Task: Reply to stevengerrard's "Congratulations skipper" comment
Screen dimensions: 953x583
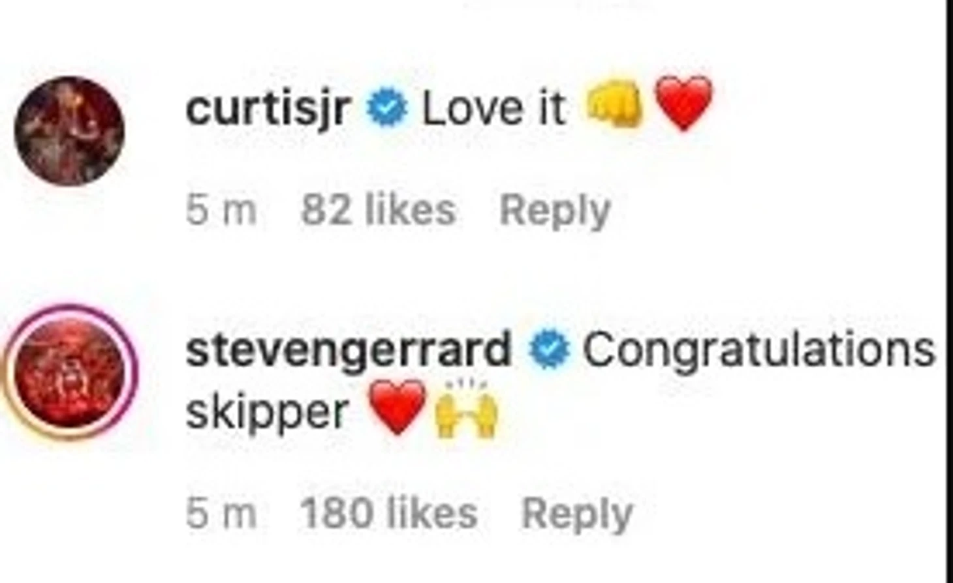Action: pos(577,515)
